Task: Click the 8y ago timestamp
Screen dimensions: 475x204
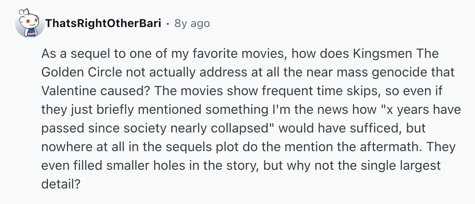Action: 192,23
